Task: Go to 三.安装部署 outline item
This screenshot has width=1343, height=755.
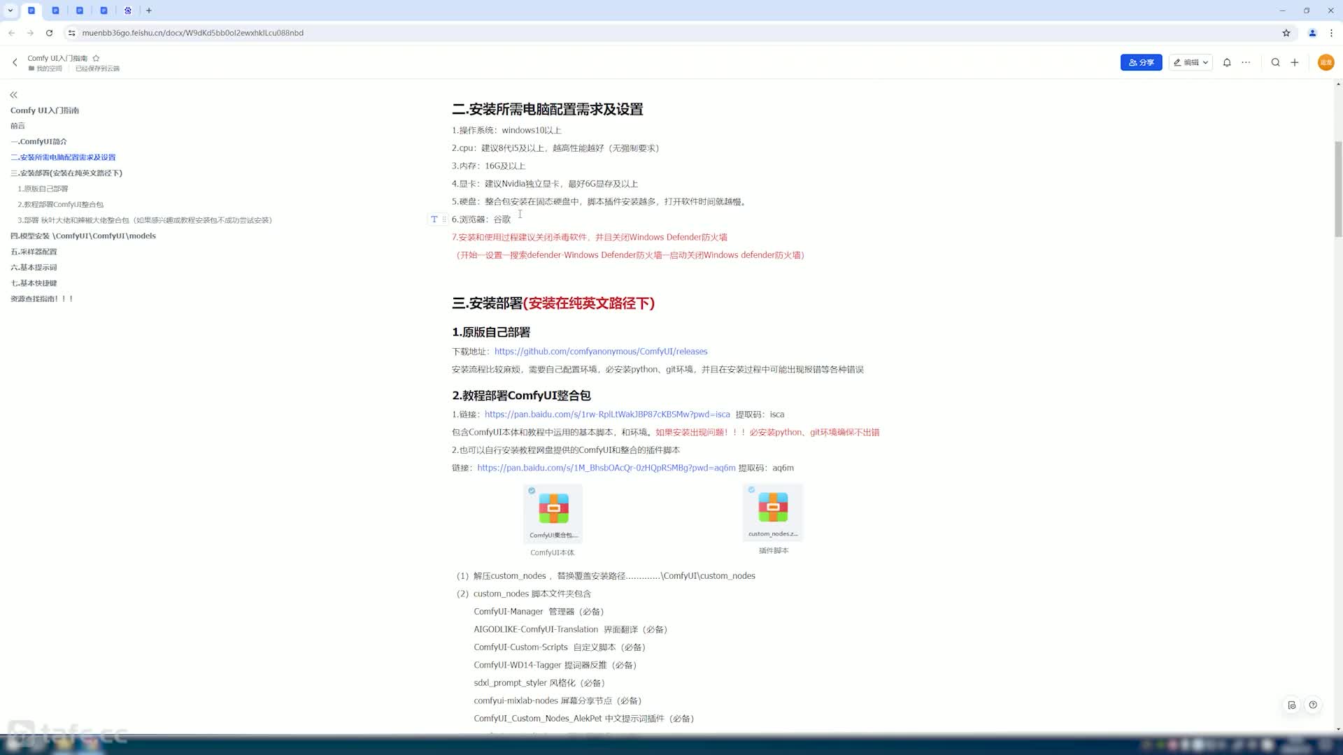Action: (66, 173)
